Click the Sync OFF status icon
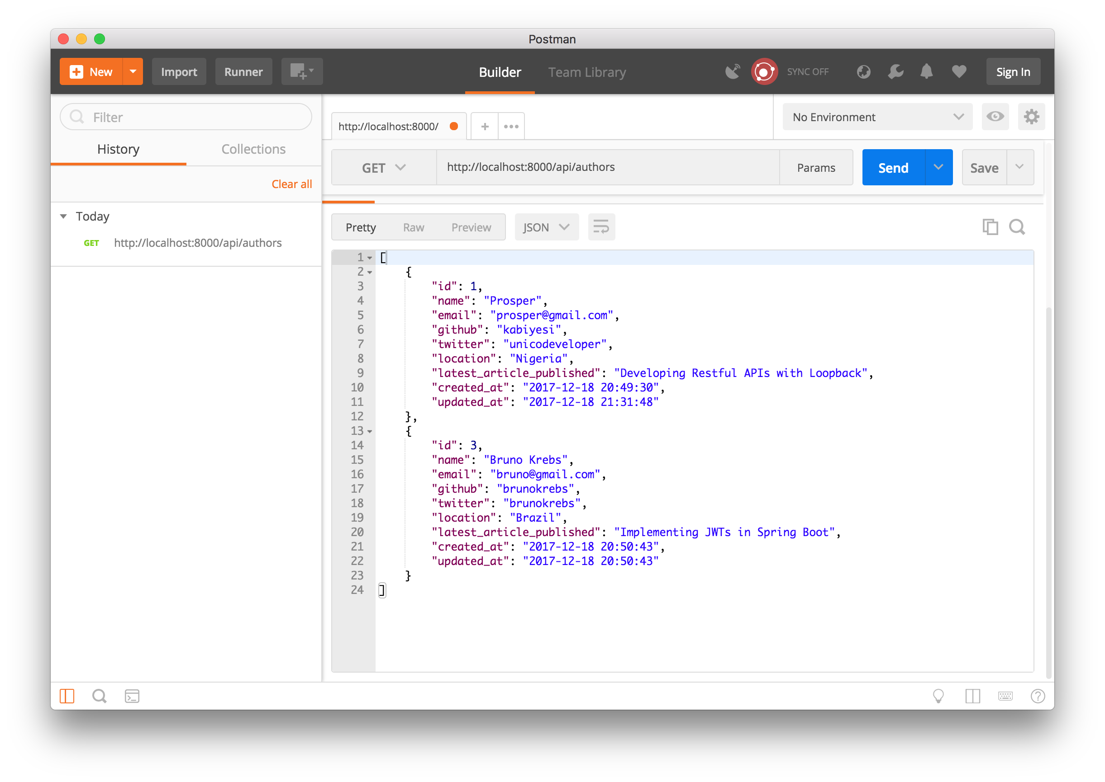Screen dimensions: 1105x782 click(x=763, y=71)
